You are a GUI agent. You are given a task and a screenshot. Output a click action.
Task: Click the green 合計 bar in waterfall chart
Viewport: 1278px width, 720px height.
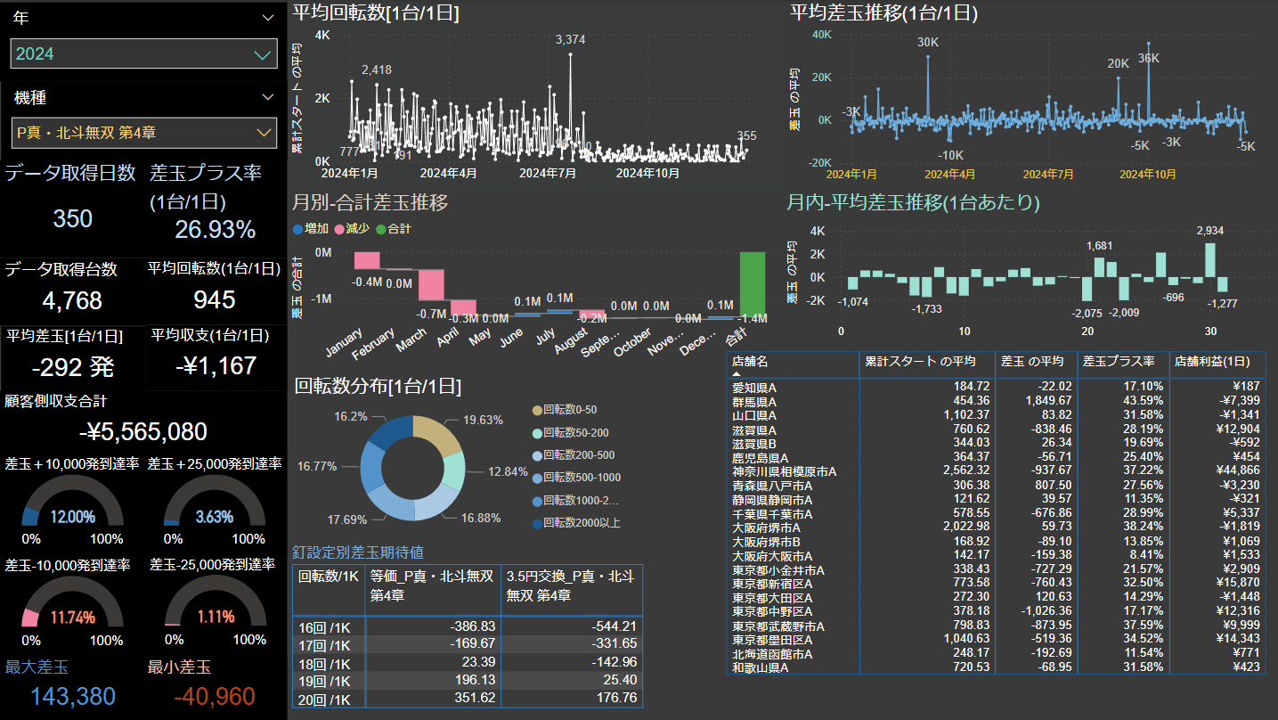(x=752, y=283)
